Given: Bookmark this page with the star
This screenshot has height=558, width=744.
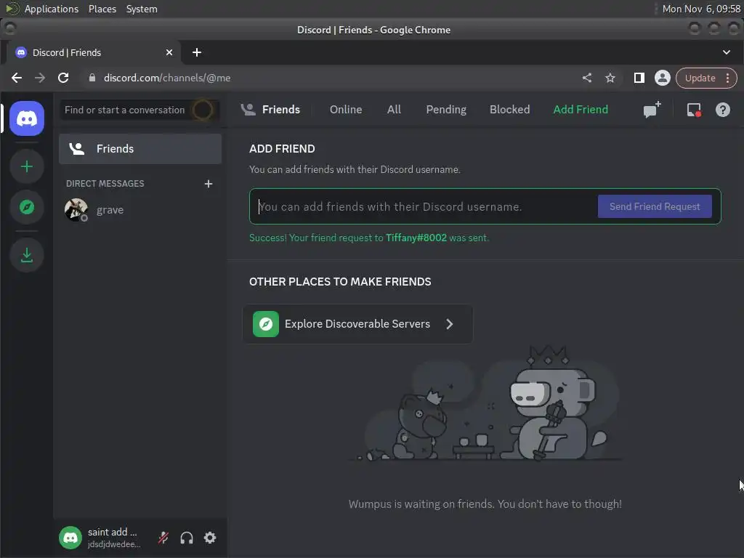Looking at the screenshot, I should pos(610,78).
